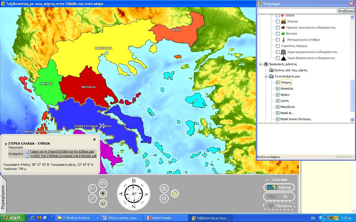
Task: Click legend scrollbar up arrow
Action: tap(352, 17)
